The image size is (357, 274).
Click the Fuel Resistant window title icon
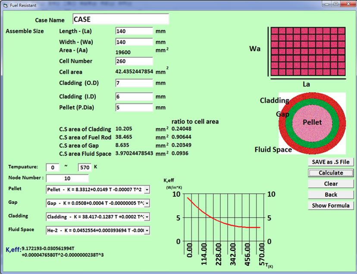click(x=5, y=5)
